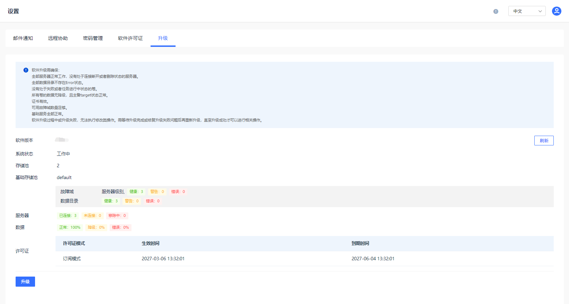Image resolution: width=569 pixels, height=304 pixels.
Task: Open the 远程协助 tab
Action: [58, 38]
